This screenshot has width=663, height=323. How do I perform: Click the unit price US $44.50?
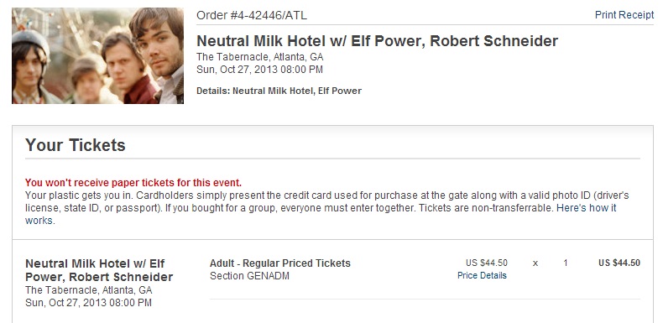tap(487, 263)
